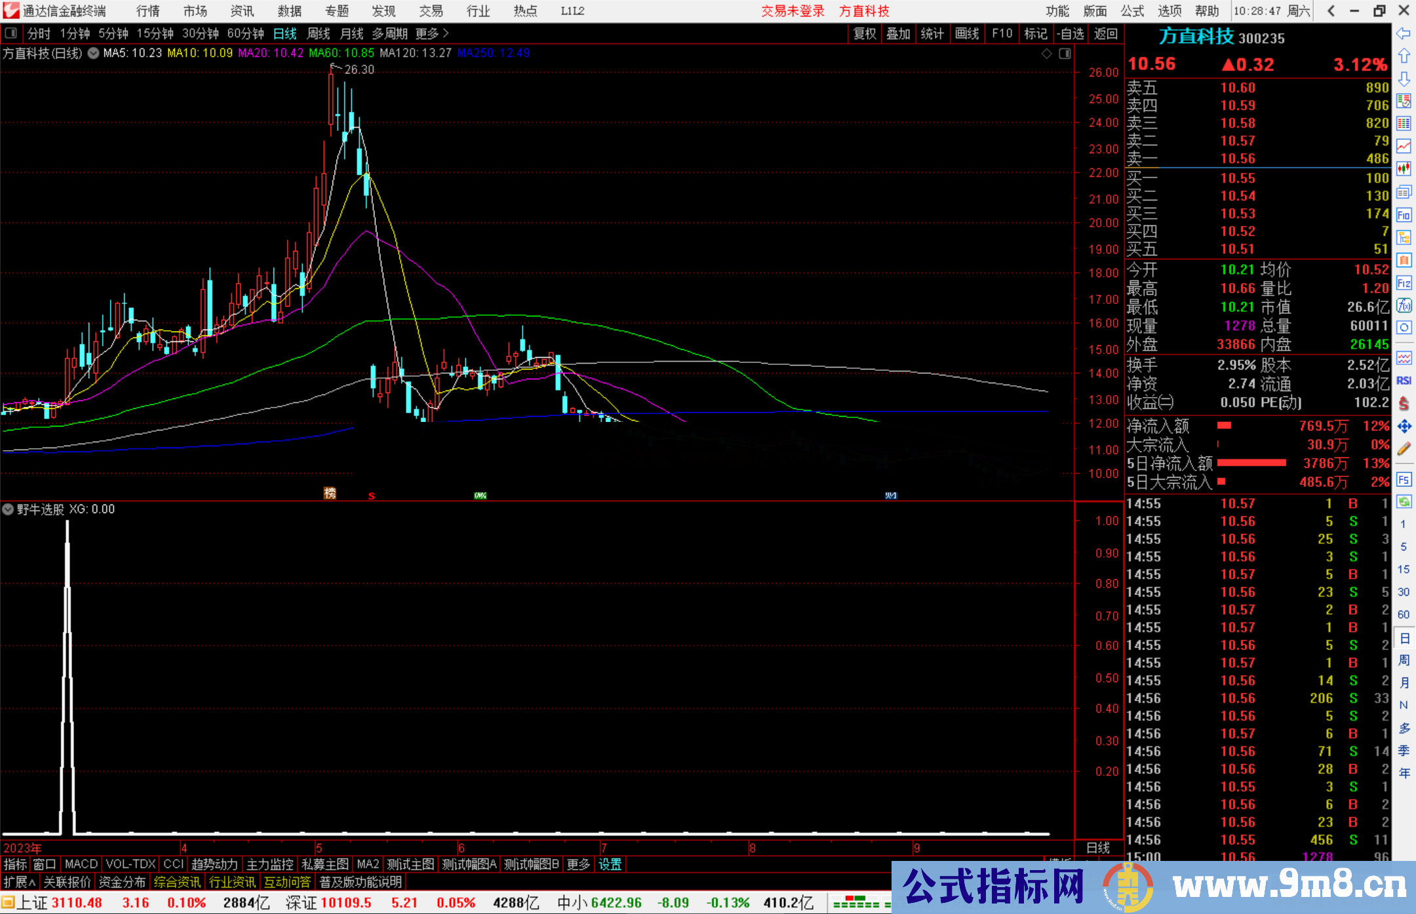The width and height of the screenshot is (1416, 914).
Task: Click the back arrow in the right sidebar
Action: (1404, 33)
